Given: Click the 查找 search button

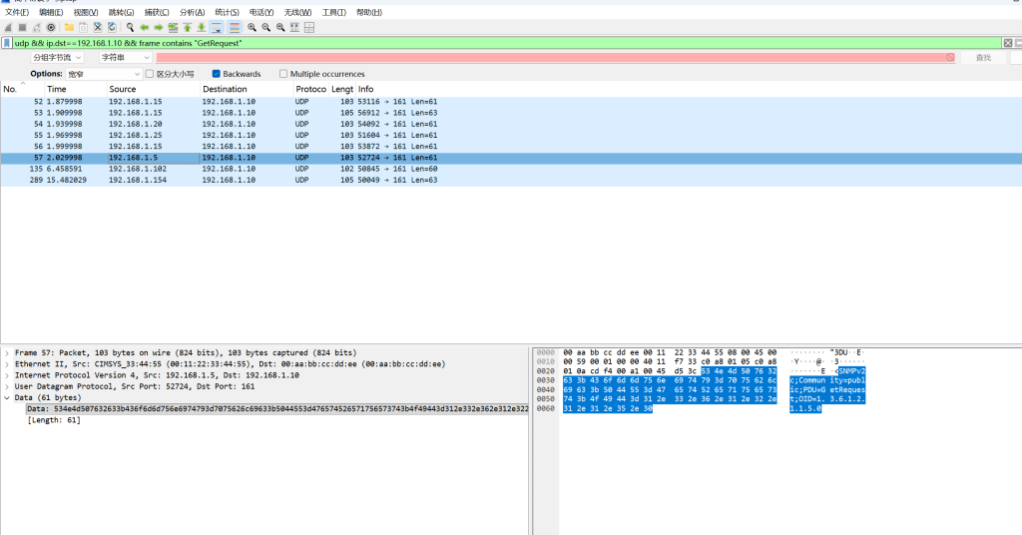Looking at the screenshot, I should tap(983, 58).
